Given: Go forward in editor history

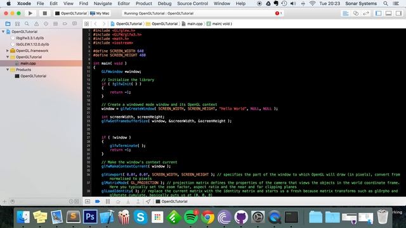Looking at the screenshot, I should [104, 24].
